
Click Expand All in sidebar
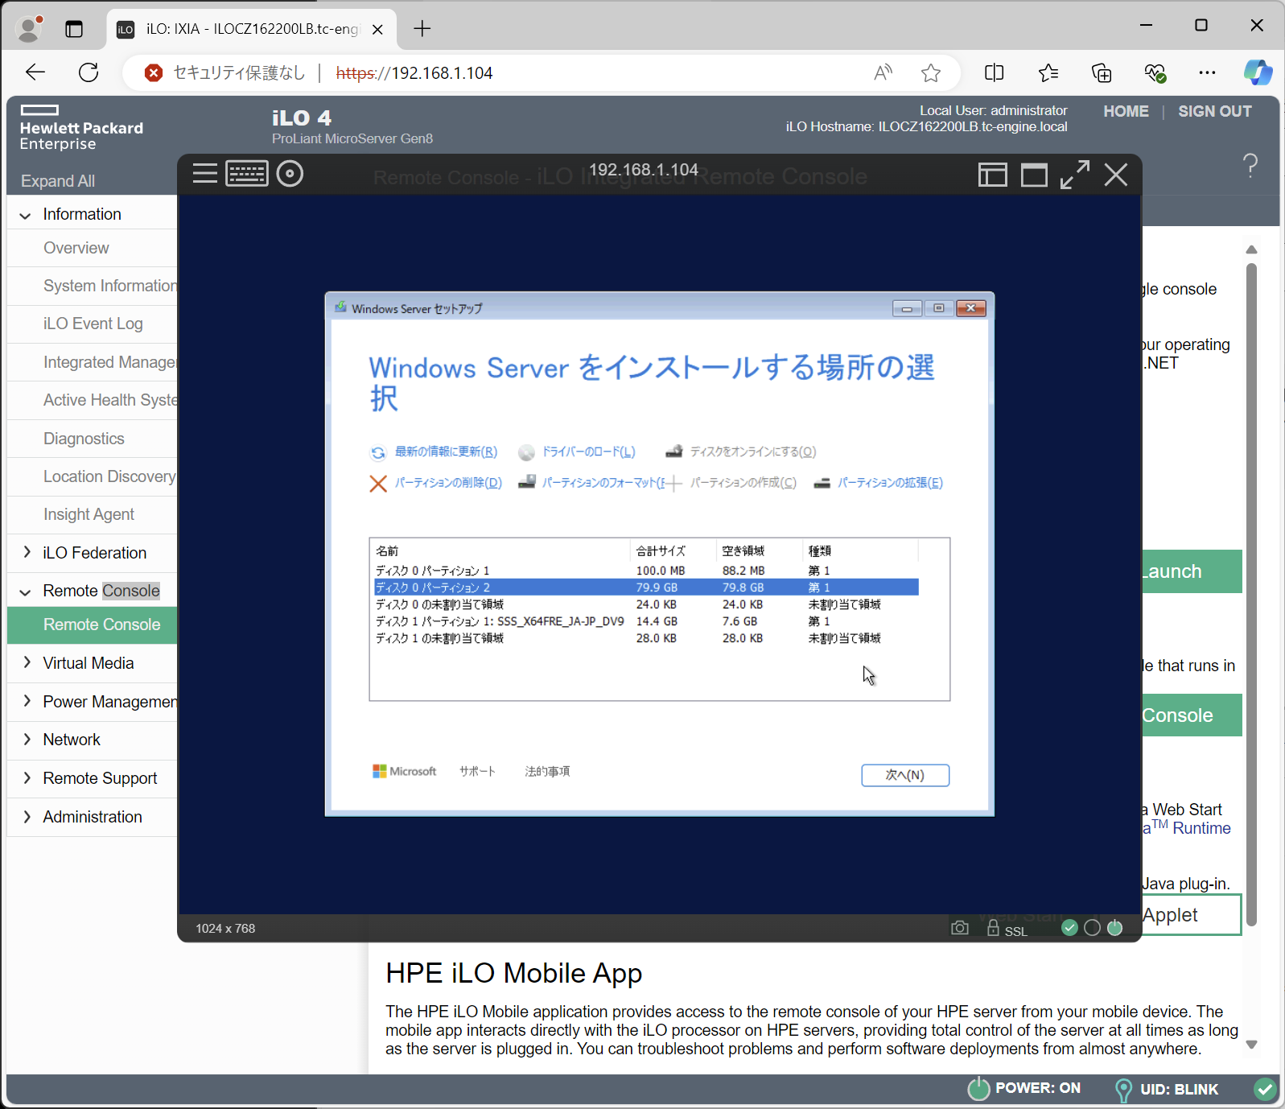(58, 181)
